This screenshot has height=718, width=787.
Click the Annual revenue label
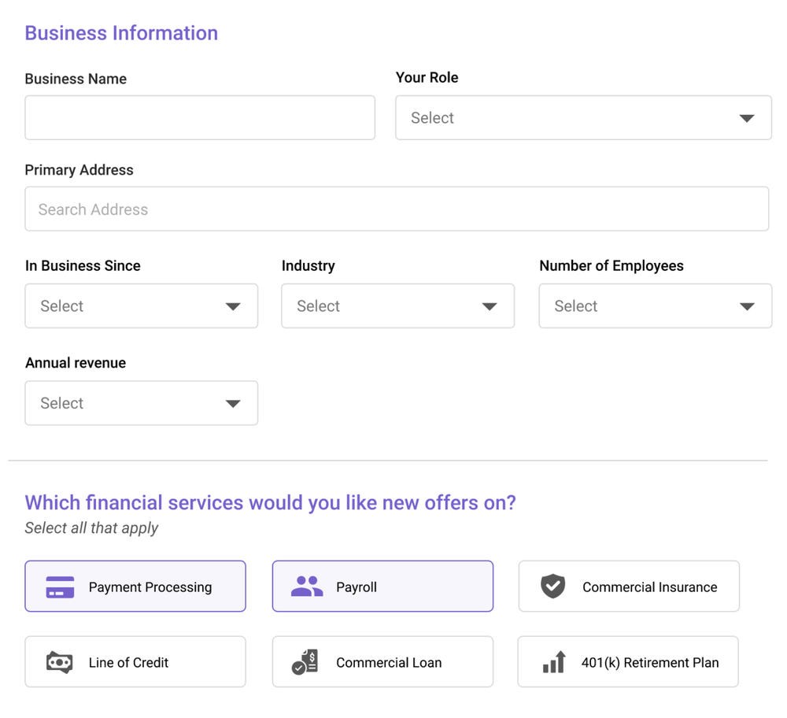coord(76,363)
